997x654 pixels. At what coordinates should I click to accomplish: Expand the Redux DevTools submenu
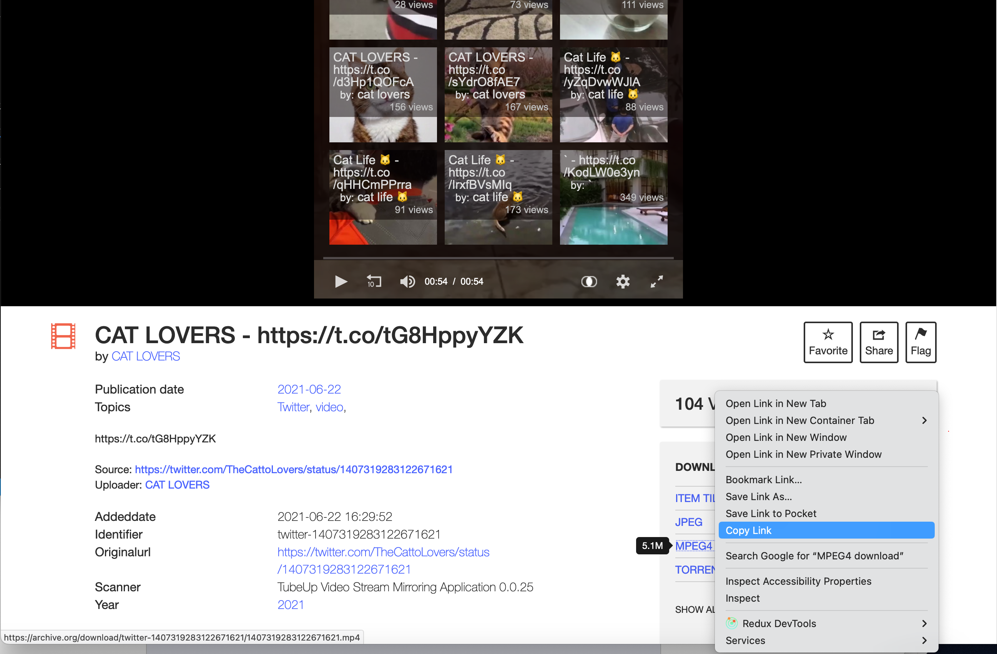(x=826, y=623)
